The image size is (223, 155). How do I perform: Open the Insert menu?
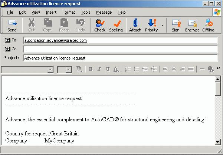51,12
